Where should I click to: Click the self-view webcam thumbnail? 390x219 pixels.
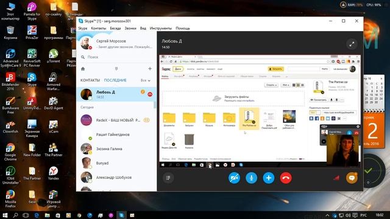342,150
